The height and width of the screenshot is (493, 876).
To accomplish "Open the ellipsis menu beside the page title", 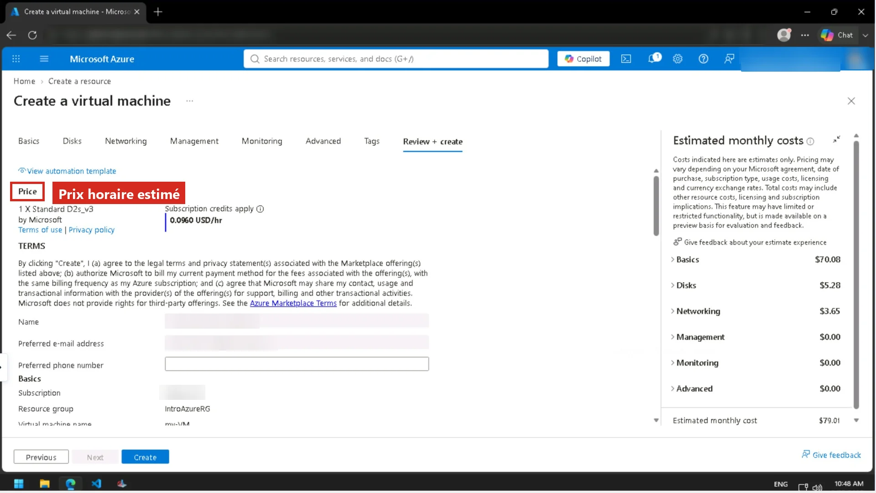I will [190, 101].
